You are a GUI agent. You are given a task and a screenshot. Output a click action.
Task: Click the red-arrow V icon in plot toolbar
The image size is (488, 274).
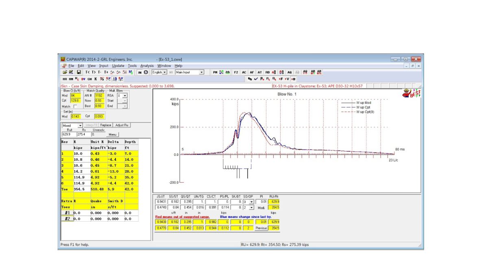coord(287,79)
